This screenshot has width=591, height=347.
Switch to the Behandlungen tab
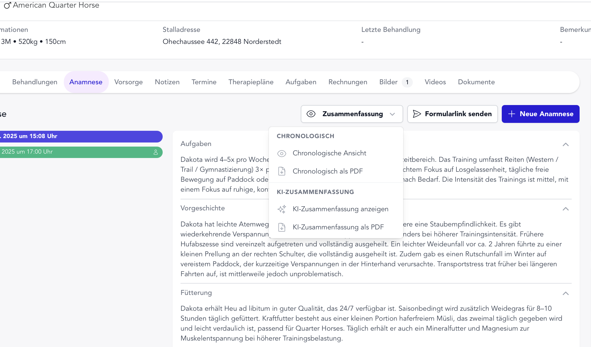(x=35, y=82)
